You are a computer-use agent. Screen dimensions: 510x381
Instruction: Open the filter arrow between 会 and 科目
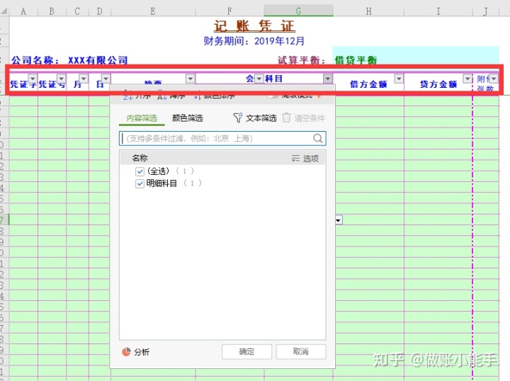coord(259,79)
